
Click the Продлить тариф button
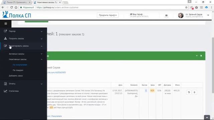pos(108,15)
